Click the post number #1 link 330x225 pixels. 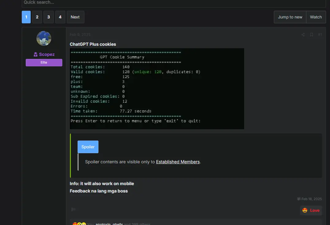[x=320, y=35]
